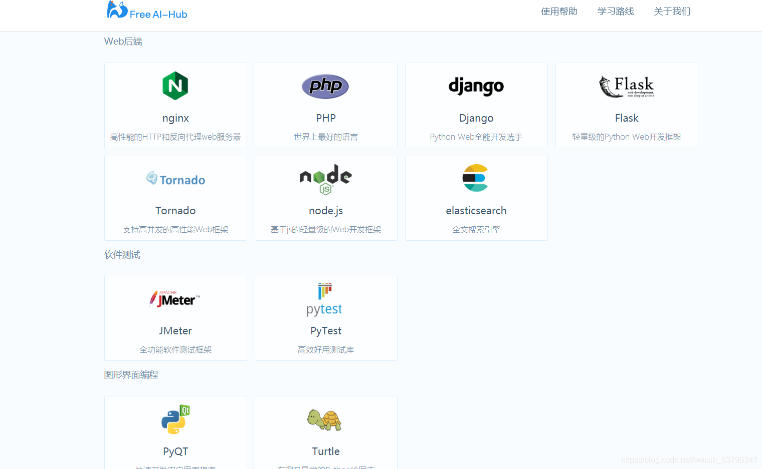Click description 全文搜索引擎
Viewport: 762px width, 469px height.
coord(476,229)
